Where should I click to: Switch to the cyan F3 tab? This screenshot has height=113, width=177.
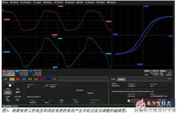24,79
